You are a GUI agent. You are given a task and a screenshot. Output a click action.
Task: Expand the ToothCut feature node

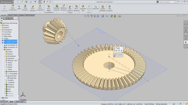[x=5, y=85]
